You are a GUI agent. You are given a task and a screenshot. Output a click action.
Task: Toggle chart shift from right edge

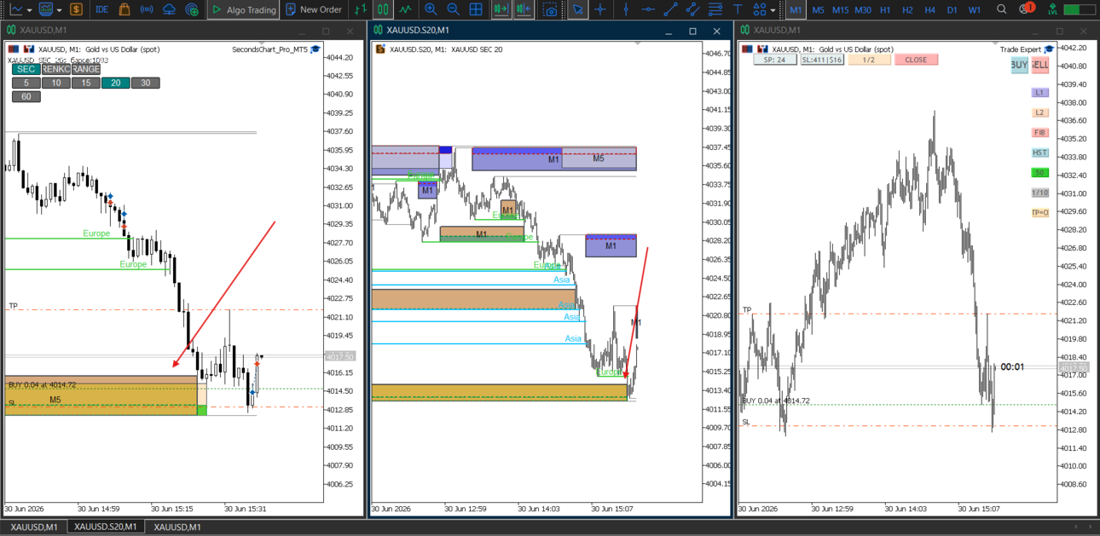(x=524, y=9)
